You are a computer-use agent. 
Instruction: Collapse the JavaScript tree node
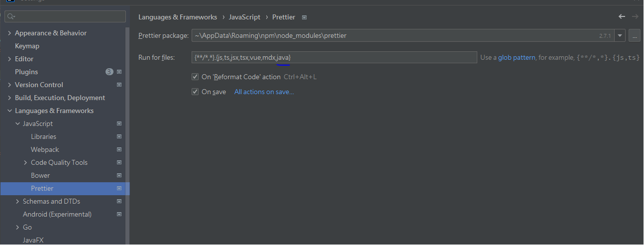pos(17,123)
